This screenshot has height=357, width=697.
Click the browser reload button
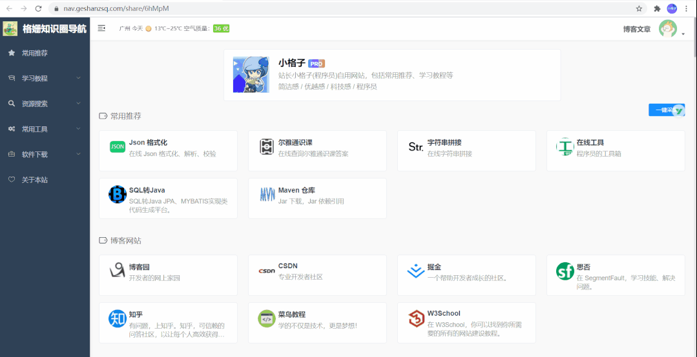pos(39,8)
